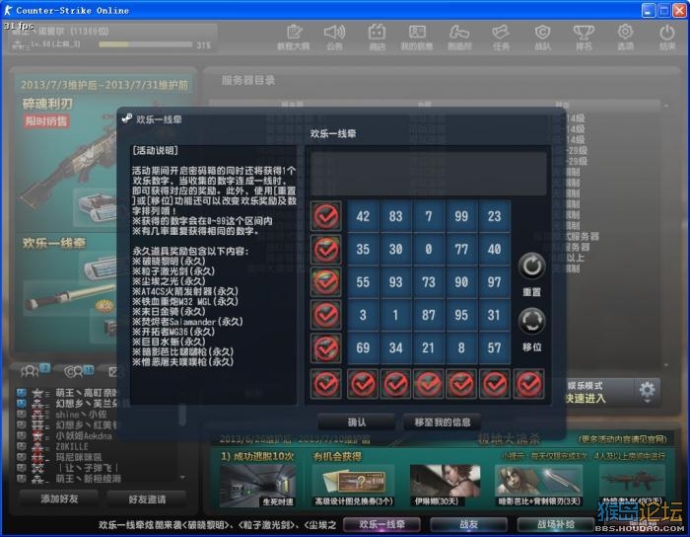Image resolution: width=690 pixels, height=537 pixels.
Task: Open the 选项 options gear icon
Action: click(625, 37)
